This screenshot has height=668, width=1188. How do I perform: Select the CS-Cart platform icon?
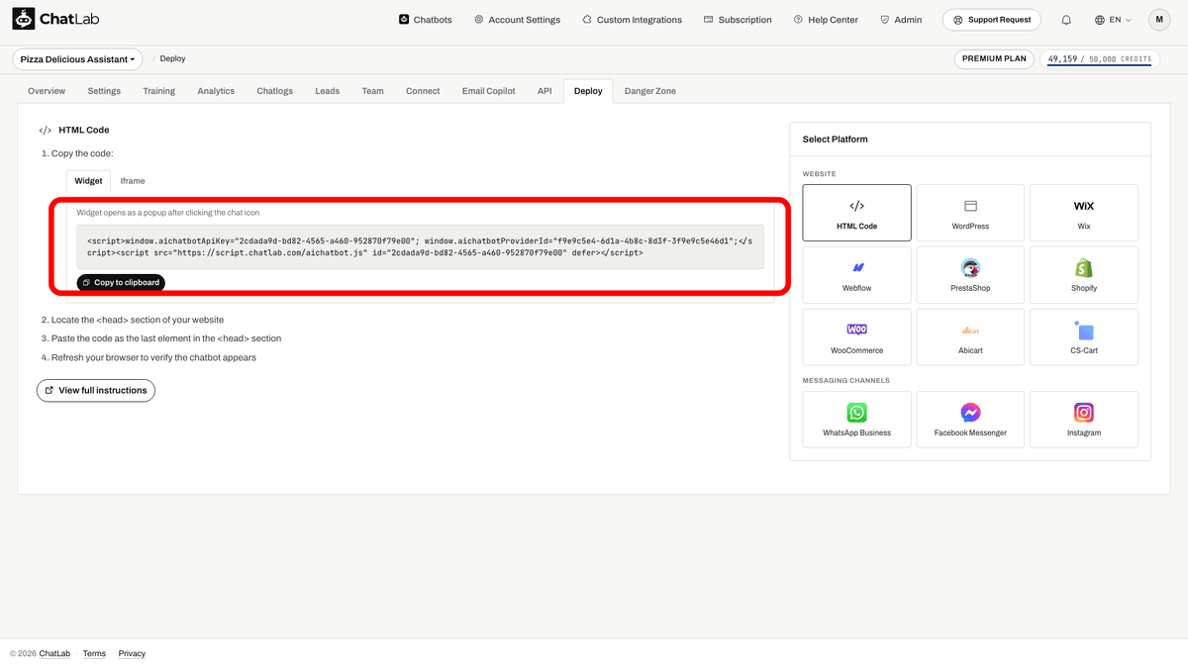pyautogui.click(x=1084, y=331)
